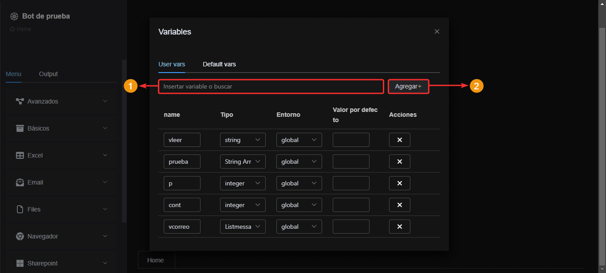Expand the Navegador menu section
Image resolution: width=606 pixels, height=273 pixels.
[x=62, y=236]
